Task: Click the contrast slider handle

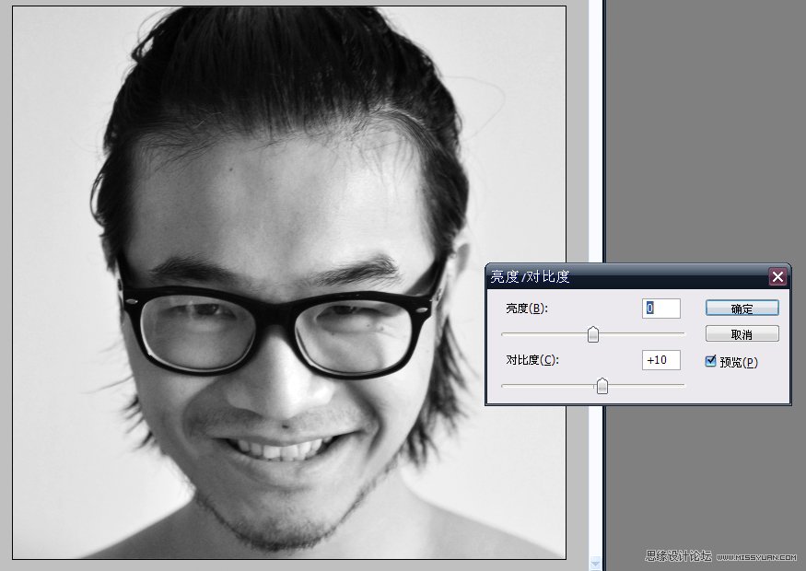Action: [602, 386]
